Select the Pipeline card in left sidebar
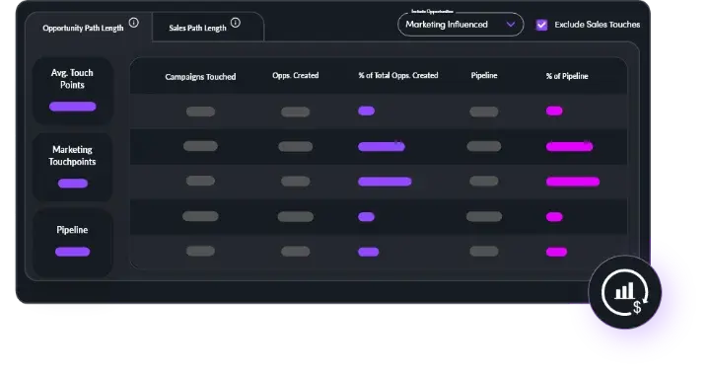 pos(73,243)
